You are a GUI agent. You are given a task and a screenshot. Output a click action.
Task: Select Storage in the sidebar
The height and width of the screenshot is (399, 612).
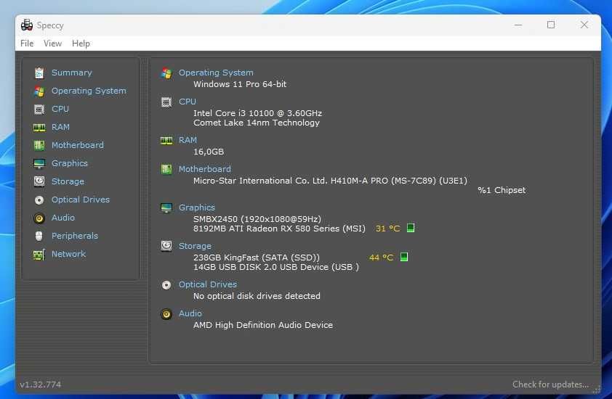[68, 181]
